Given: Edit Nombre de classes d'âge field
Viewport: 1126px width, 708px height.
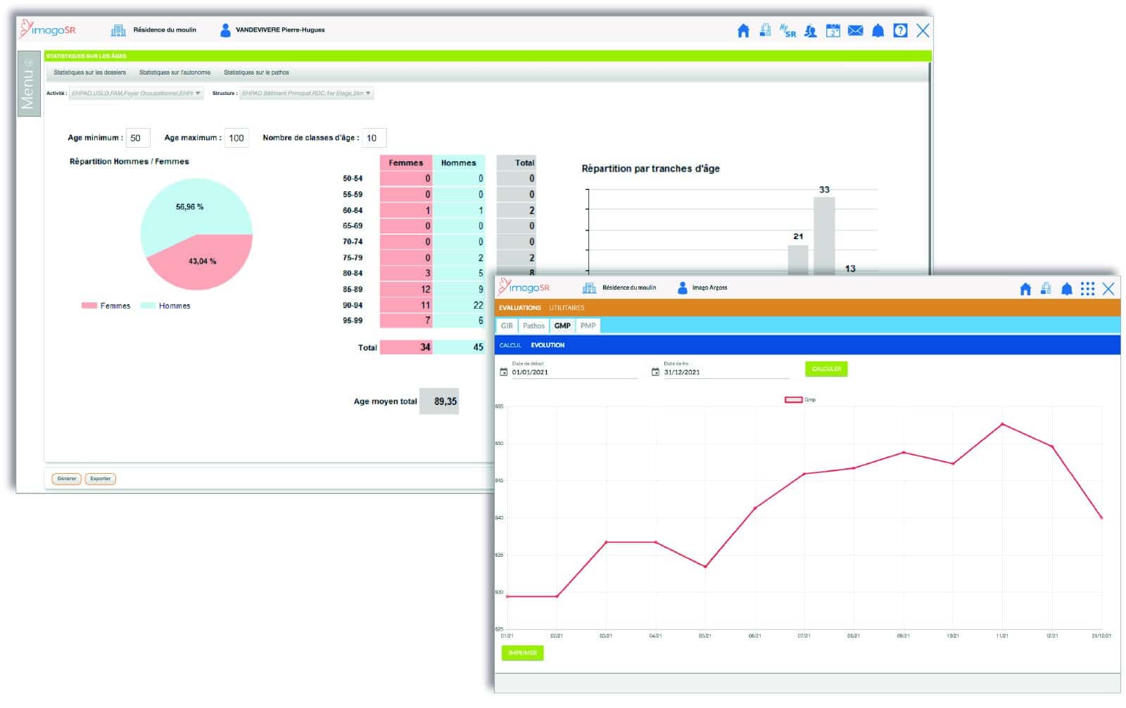Looking at the screenshot, I should tap(374, 138).
